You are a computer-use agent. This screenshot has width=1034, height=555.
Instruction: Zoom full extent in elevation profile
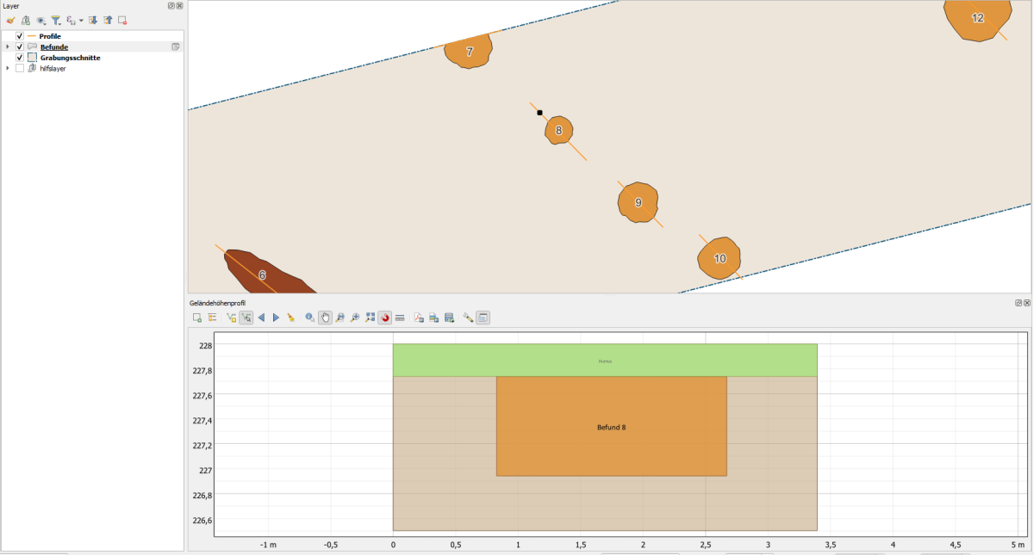point(370,318)
